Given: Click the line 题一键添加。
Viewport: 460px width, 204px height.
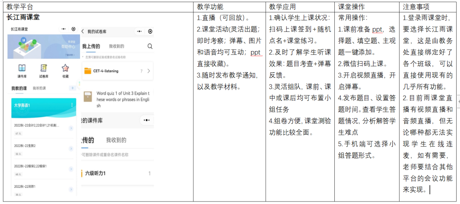Looking at the screenshot, I should tap(357, 52).
